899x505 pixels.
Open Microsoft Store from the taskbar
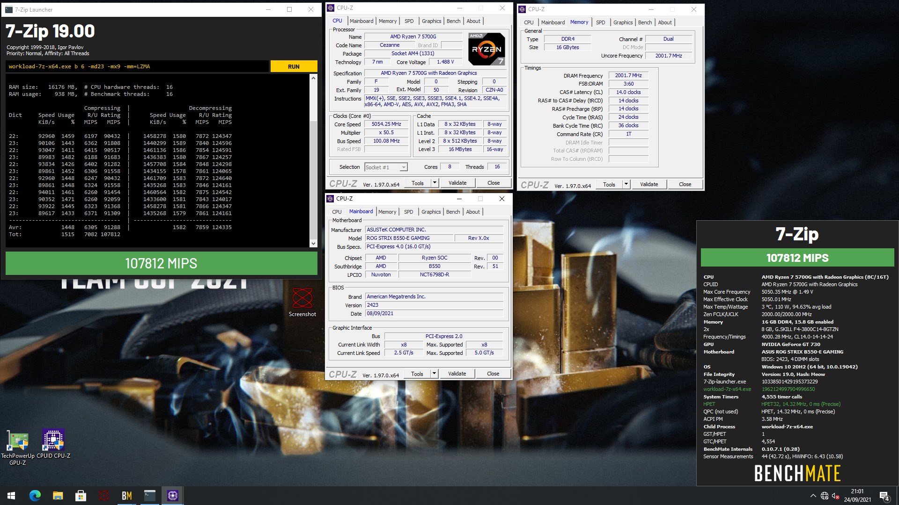pos(81,496)
